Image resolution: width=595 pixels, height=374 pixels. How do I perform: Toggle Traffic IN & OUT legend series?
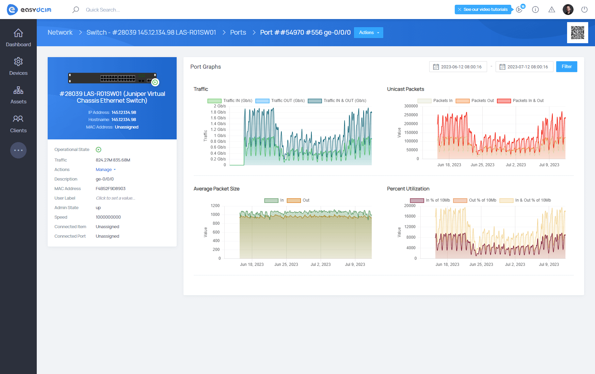(x=337, y=101)
